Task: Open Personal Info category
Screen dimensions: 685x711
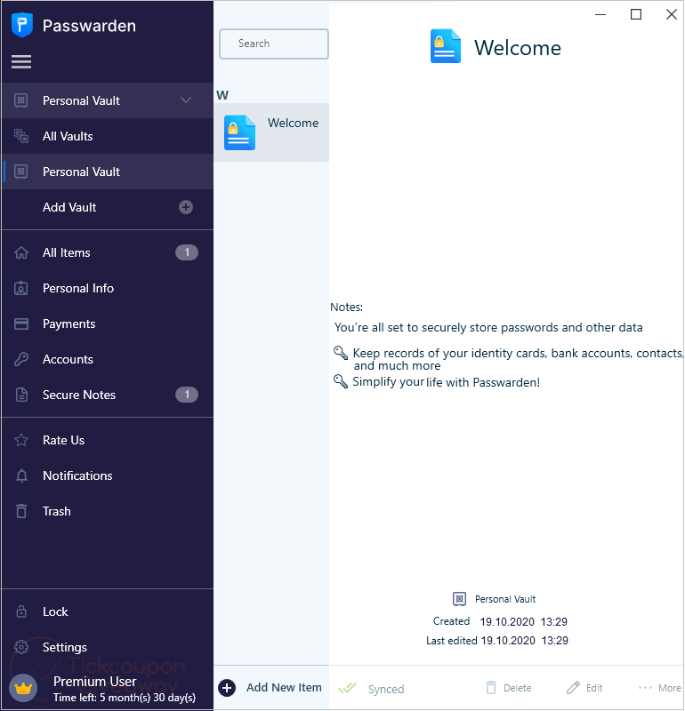Action: pyautogui.click(x=108, y=288)
